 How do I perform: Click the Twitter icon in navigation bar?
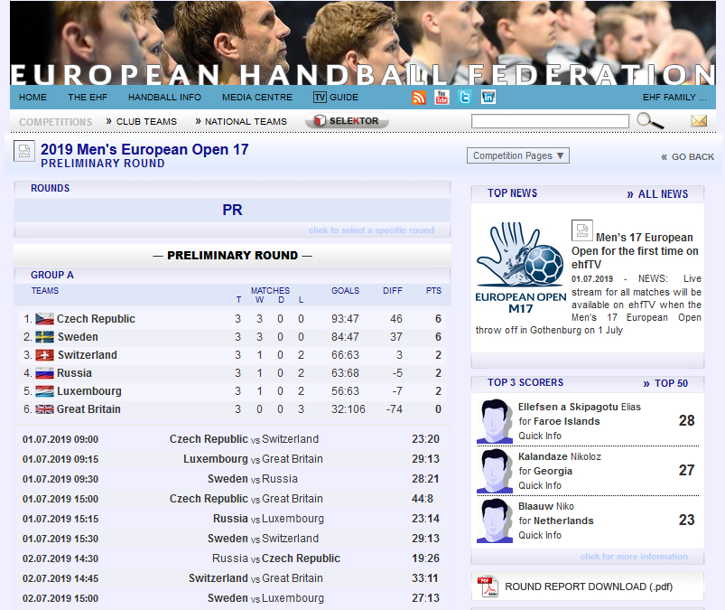(465, 98)
